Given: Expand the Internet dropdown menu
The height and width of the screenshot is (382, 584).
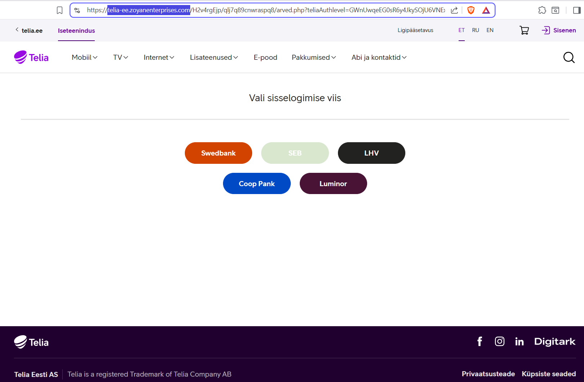Looking at the screenshot, I should click(159, 58).
